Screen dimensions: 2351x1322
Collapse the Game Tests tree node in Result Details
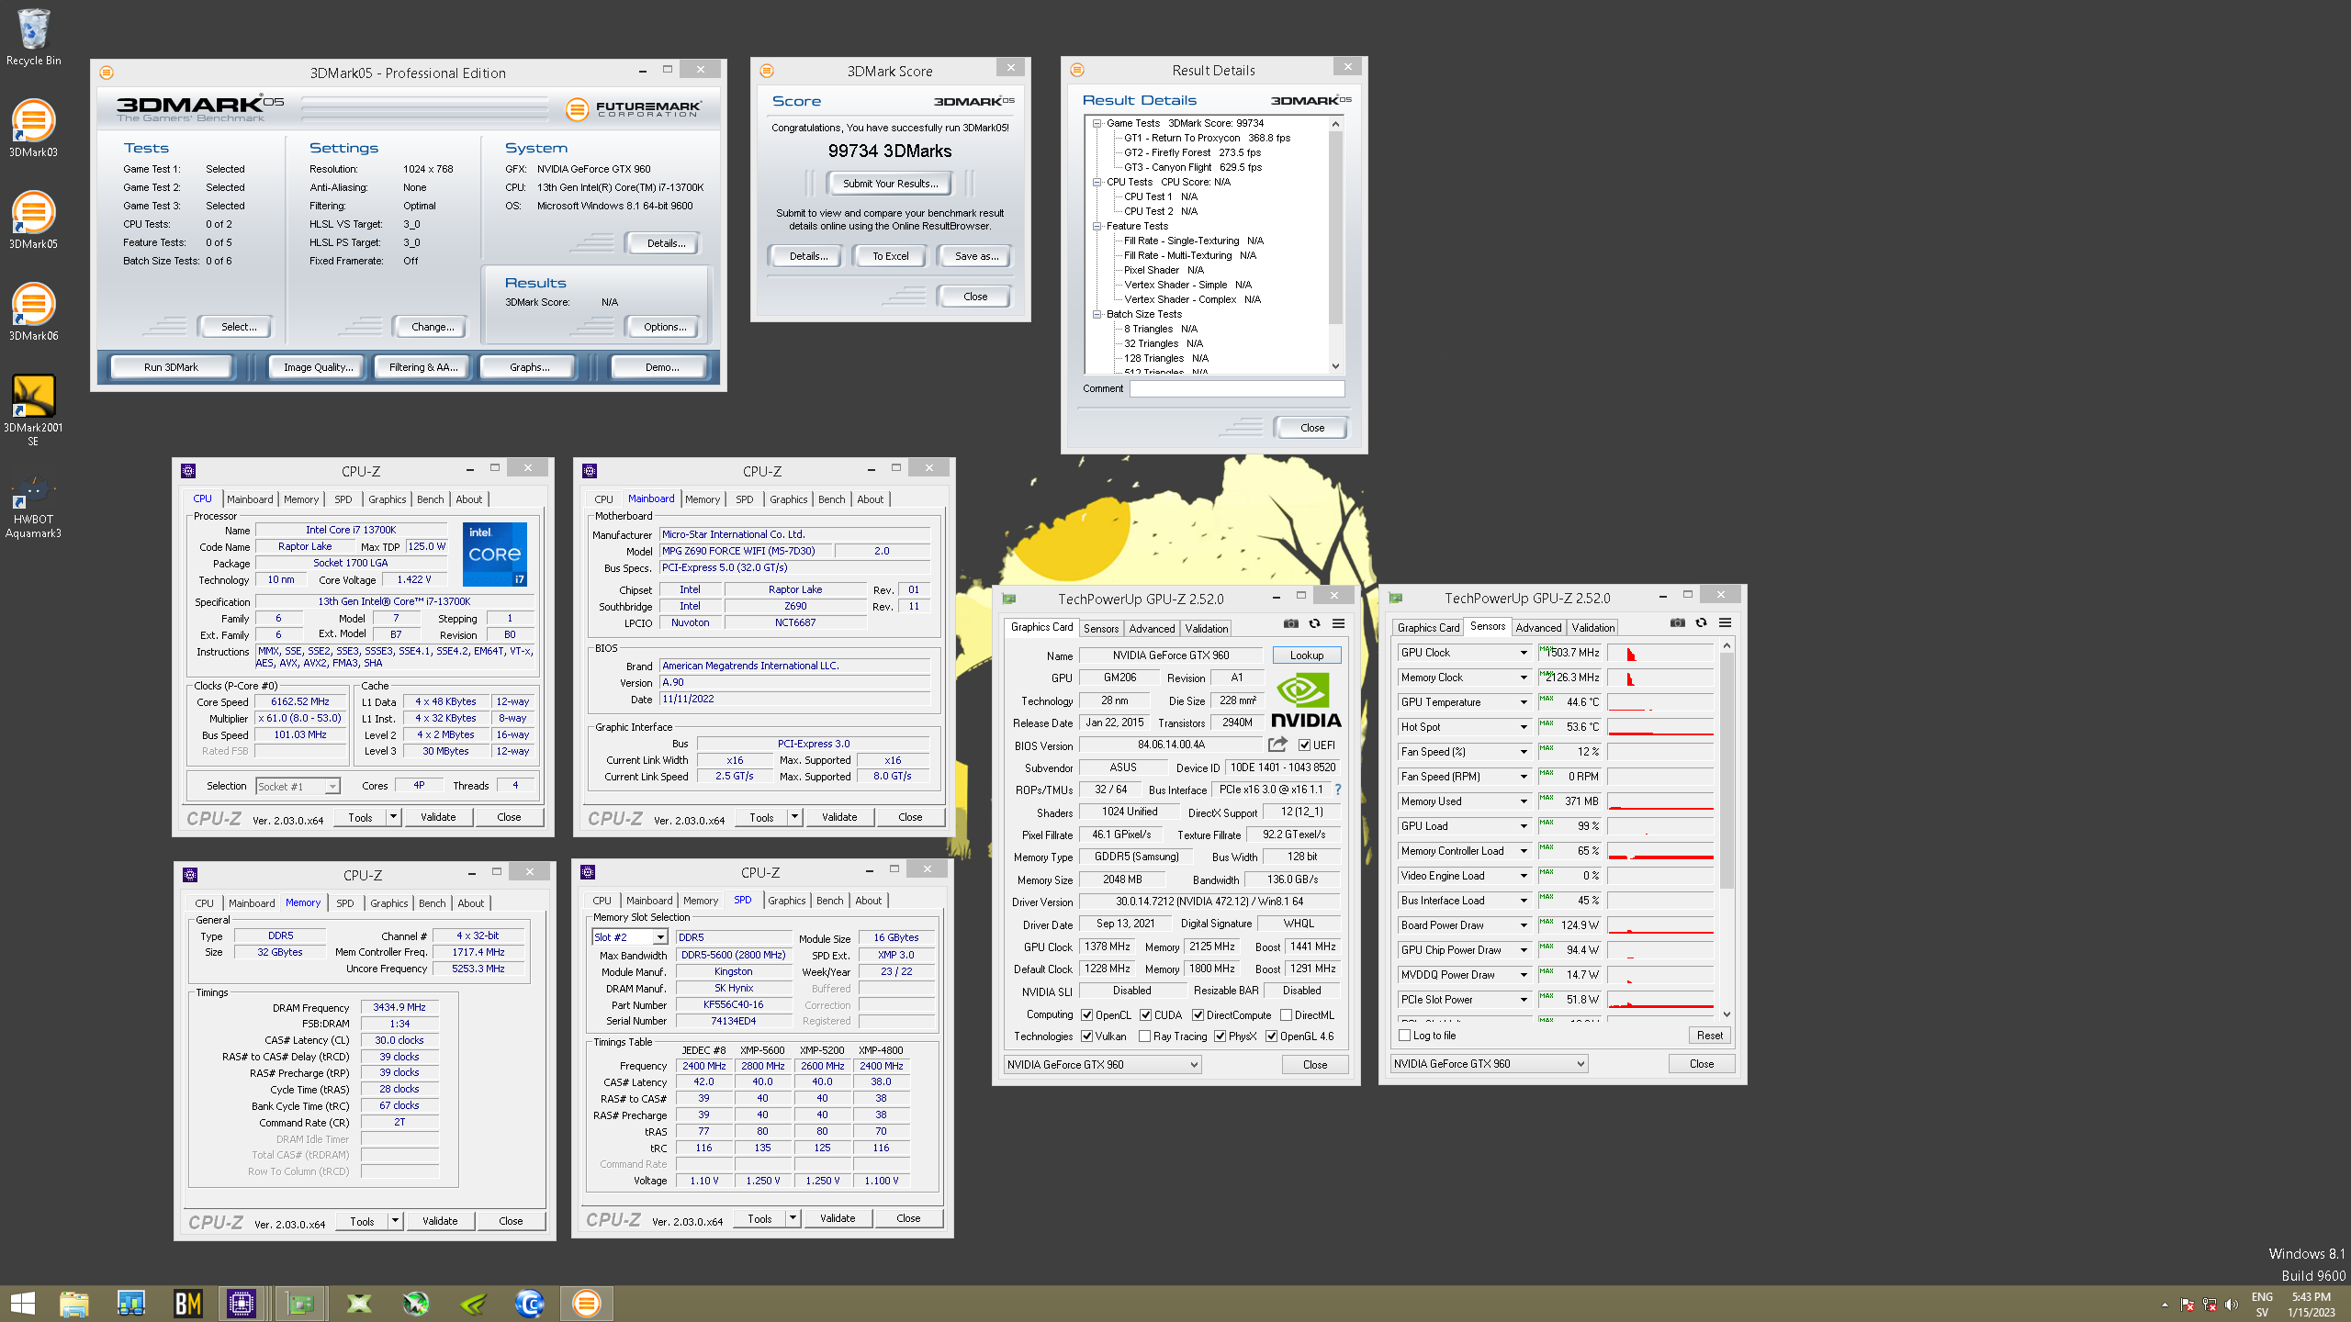point(1097,123)
